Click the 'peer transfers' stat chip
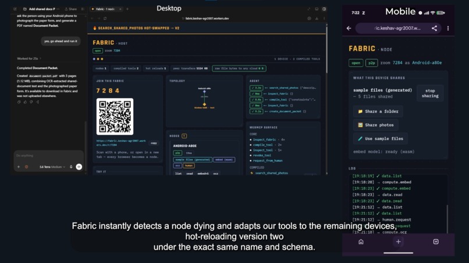Viewport: 469px width, 263px height. point(190,69)
